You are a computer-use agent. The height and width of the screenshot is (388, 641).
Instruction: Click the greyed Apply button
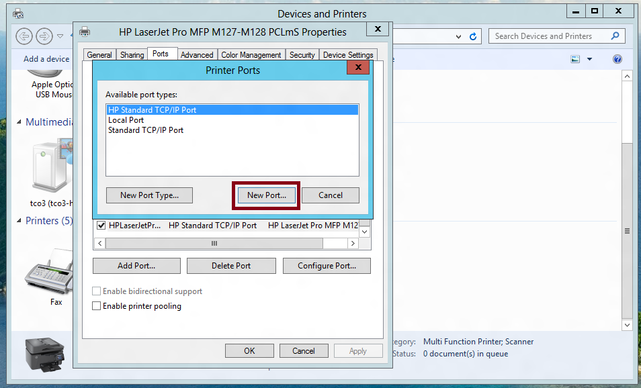pos(357,351)
